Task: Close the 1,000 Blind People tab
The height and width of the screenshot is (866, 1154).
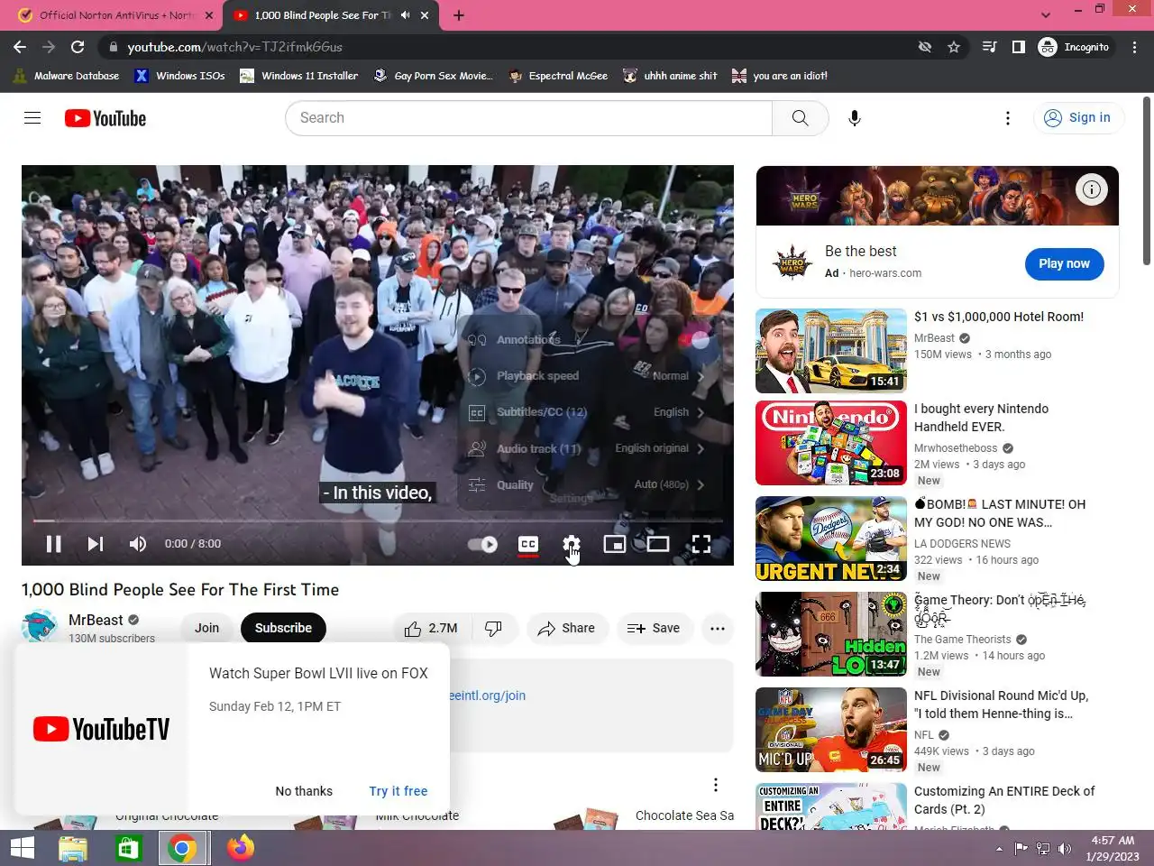Action: 424,15
